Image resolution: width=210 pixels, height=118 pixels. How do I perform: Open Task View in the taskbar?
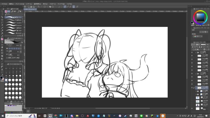pyautogui.click(x=40, y=116)
